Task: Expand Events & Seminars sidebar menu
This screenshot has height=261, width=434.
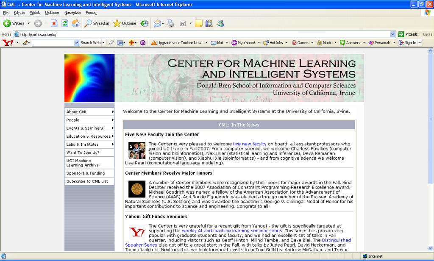Action: click(89, 128)
